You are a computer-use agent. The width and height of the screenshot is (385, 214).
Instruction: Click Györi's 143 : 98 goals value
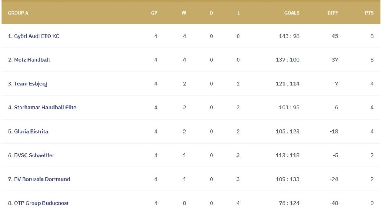point(289,36)
